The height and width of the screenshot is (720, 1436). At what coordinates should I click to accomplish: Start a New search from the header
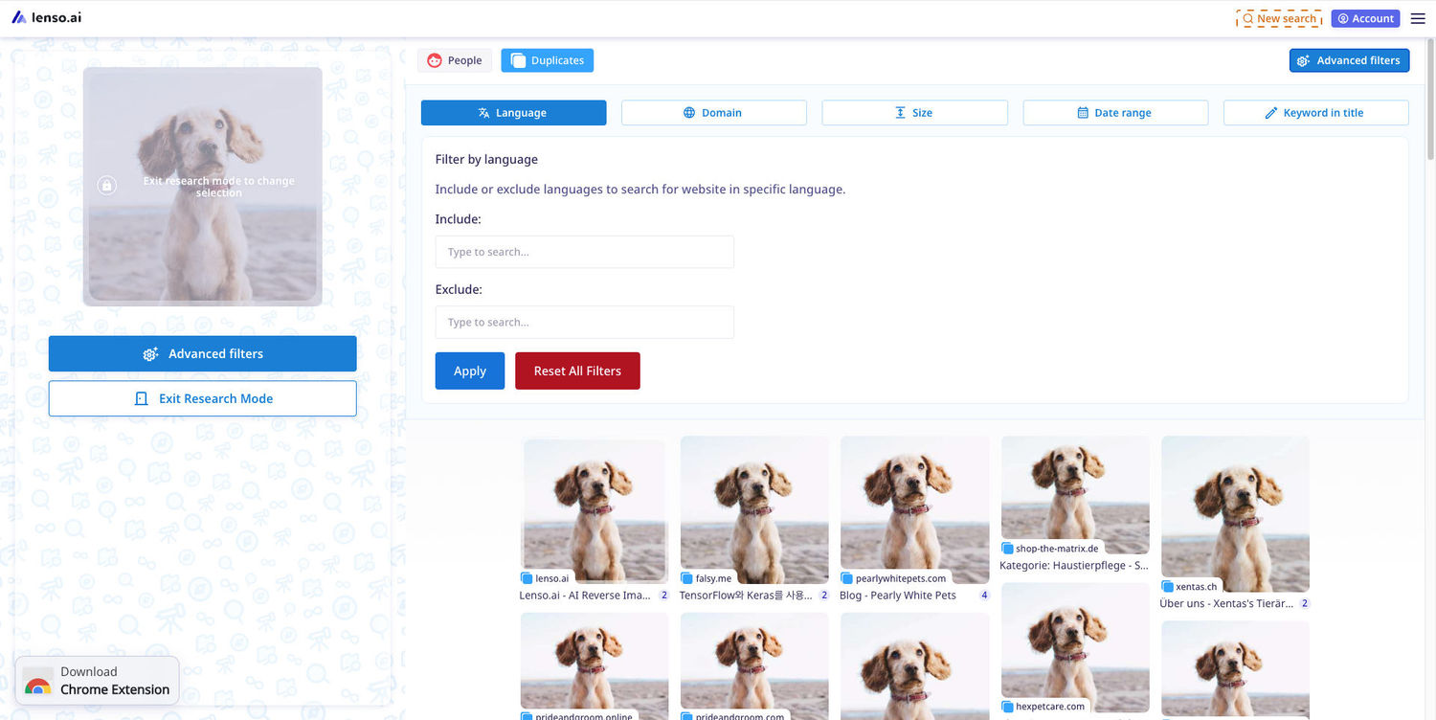[x=1280, y=18]
